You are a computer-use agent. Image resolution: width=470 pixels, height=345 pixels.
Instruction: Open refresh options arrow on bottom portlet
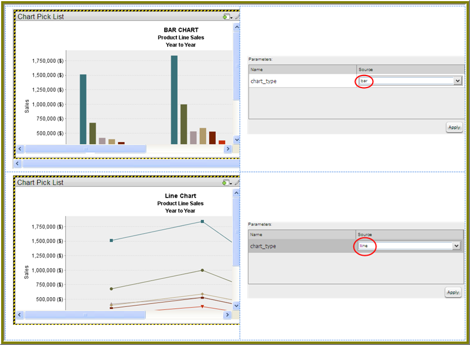[230, 184]
